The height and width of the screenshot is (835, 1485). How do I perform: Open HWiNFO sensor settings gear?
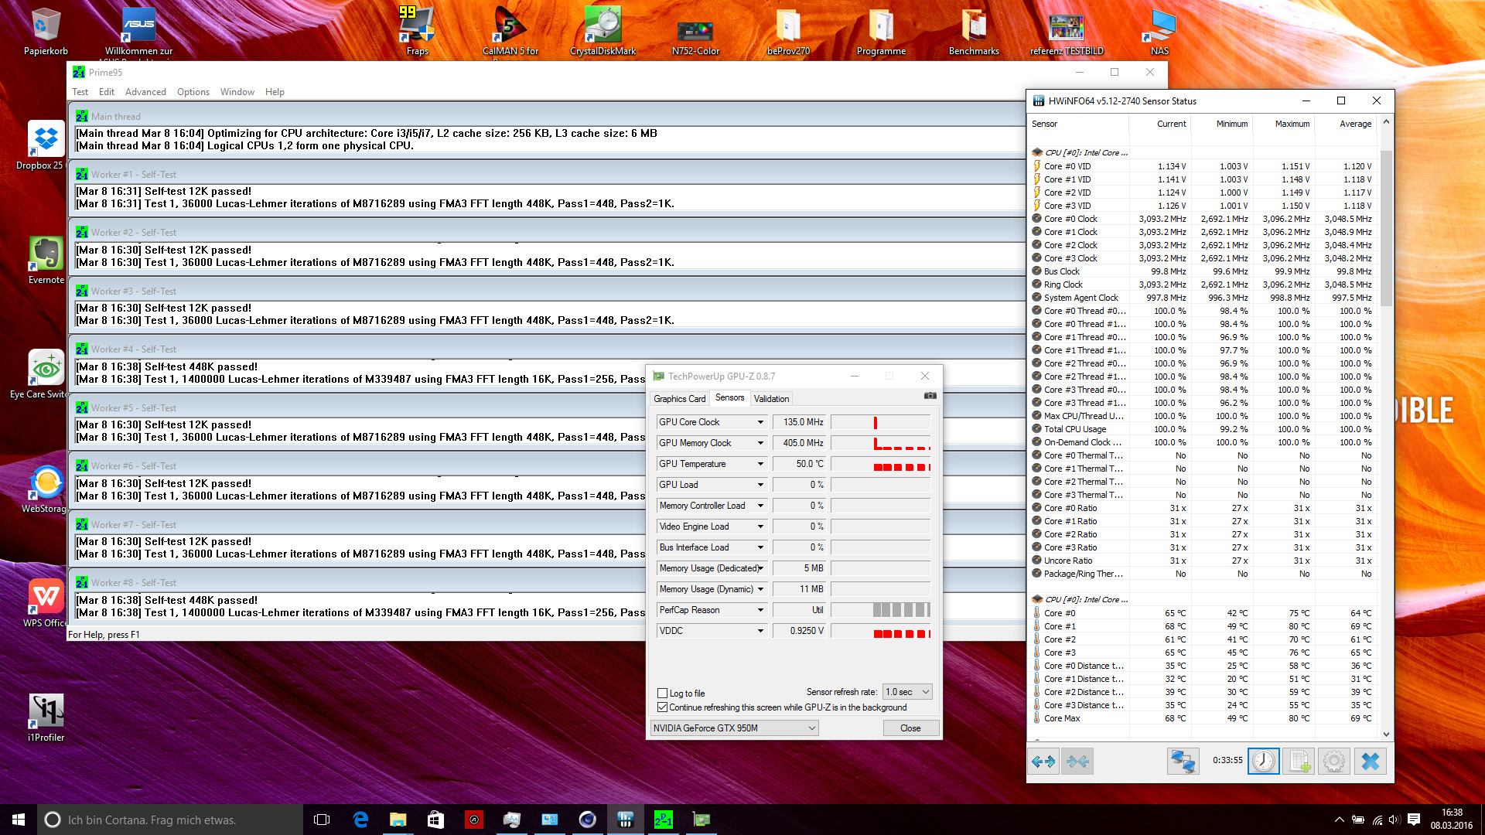click(1334, 762)
